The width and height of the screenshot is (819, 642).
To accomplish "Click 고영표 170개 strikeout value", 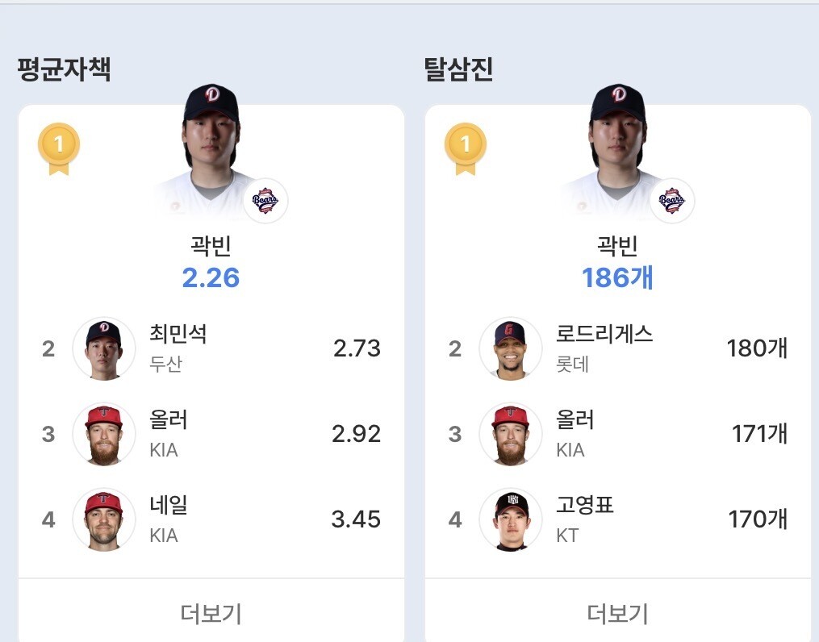I will [758, 519].
